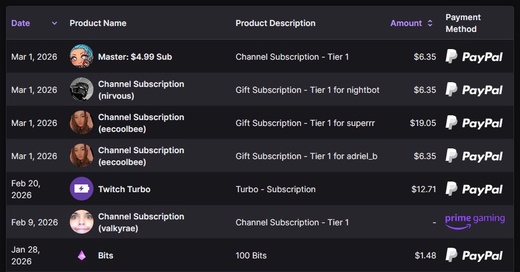Click the Prime Gaming logo
The image size is (520, 272).
point(475,221)
